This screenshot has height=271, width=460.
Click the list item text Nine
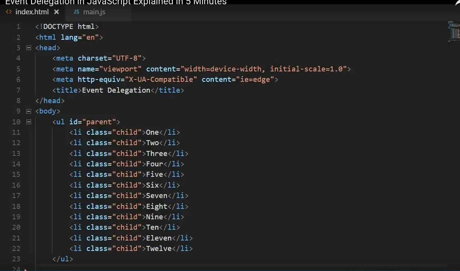(x=154, y=217)
